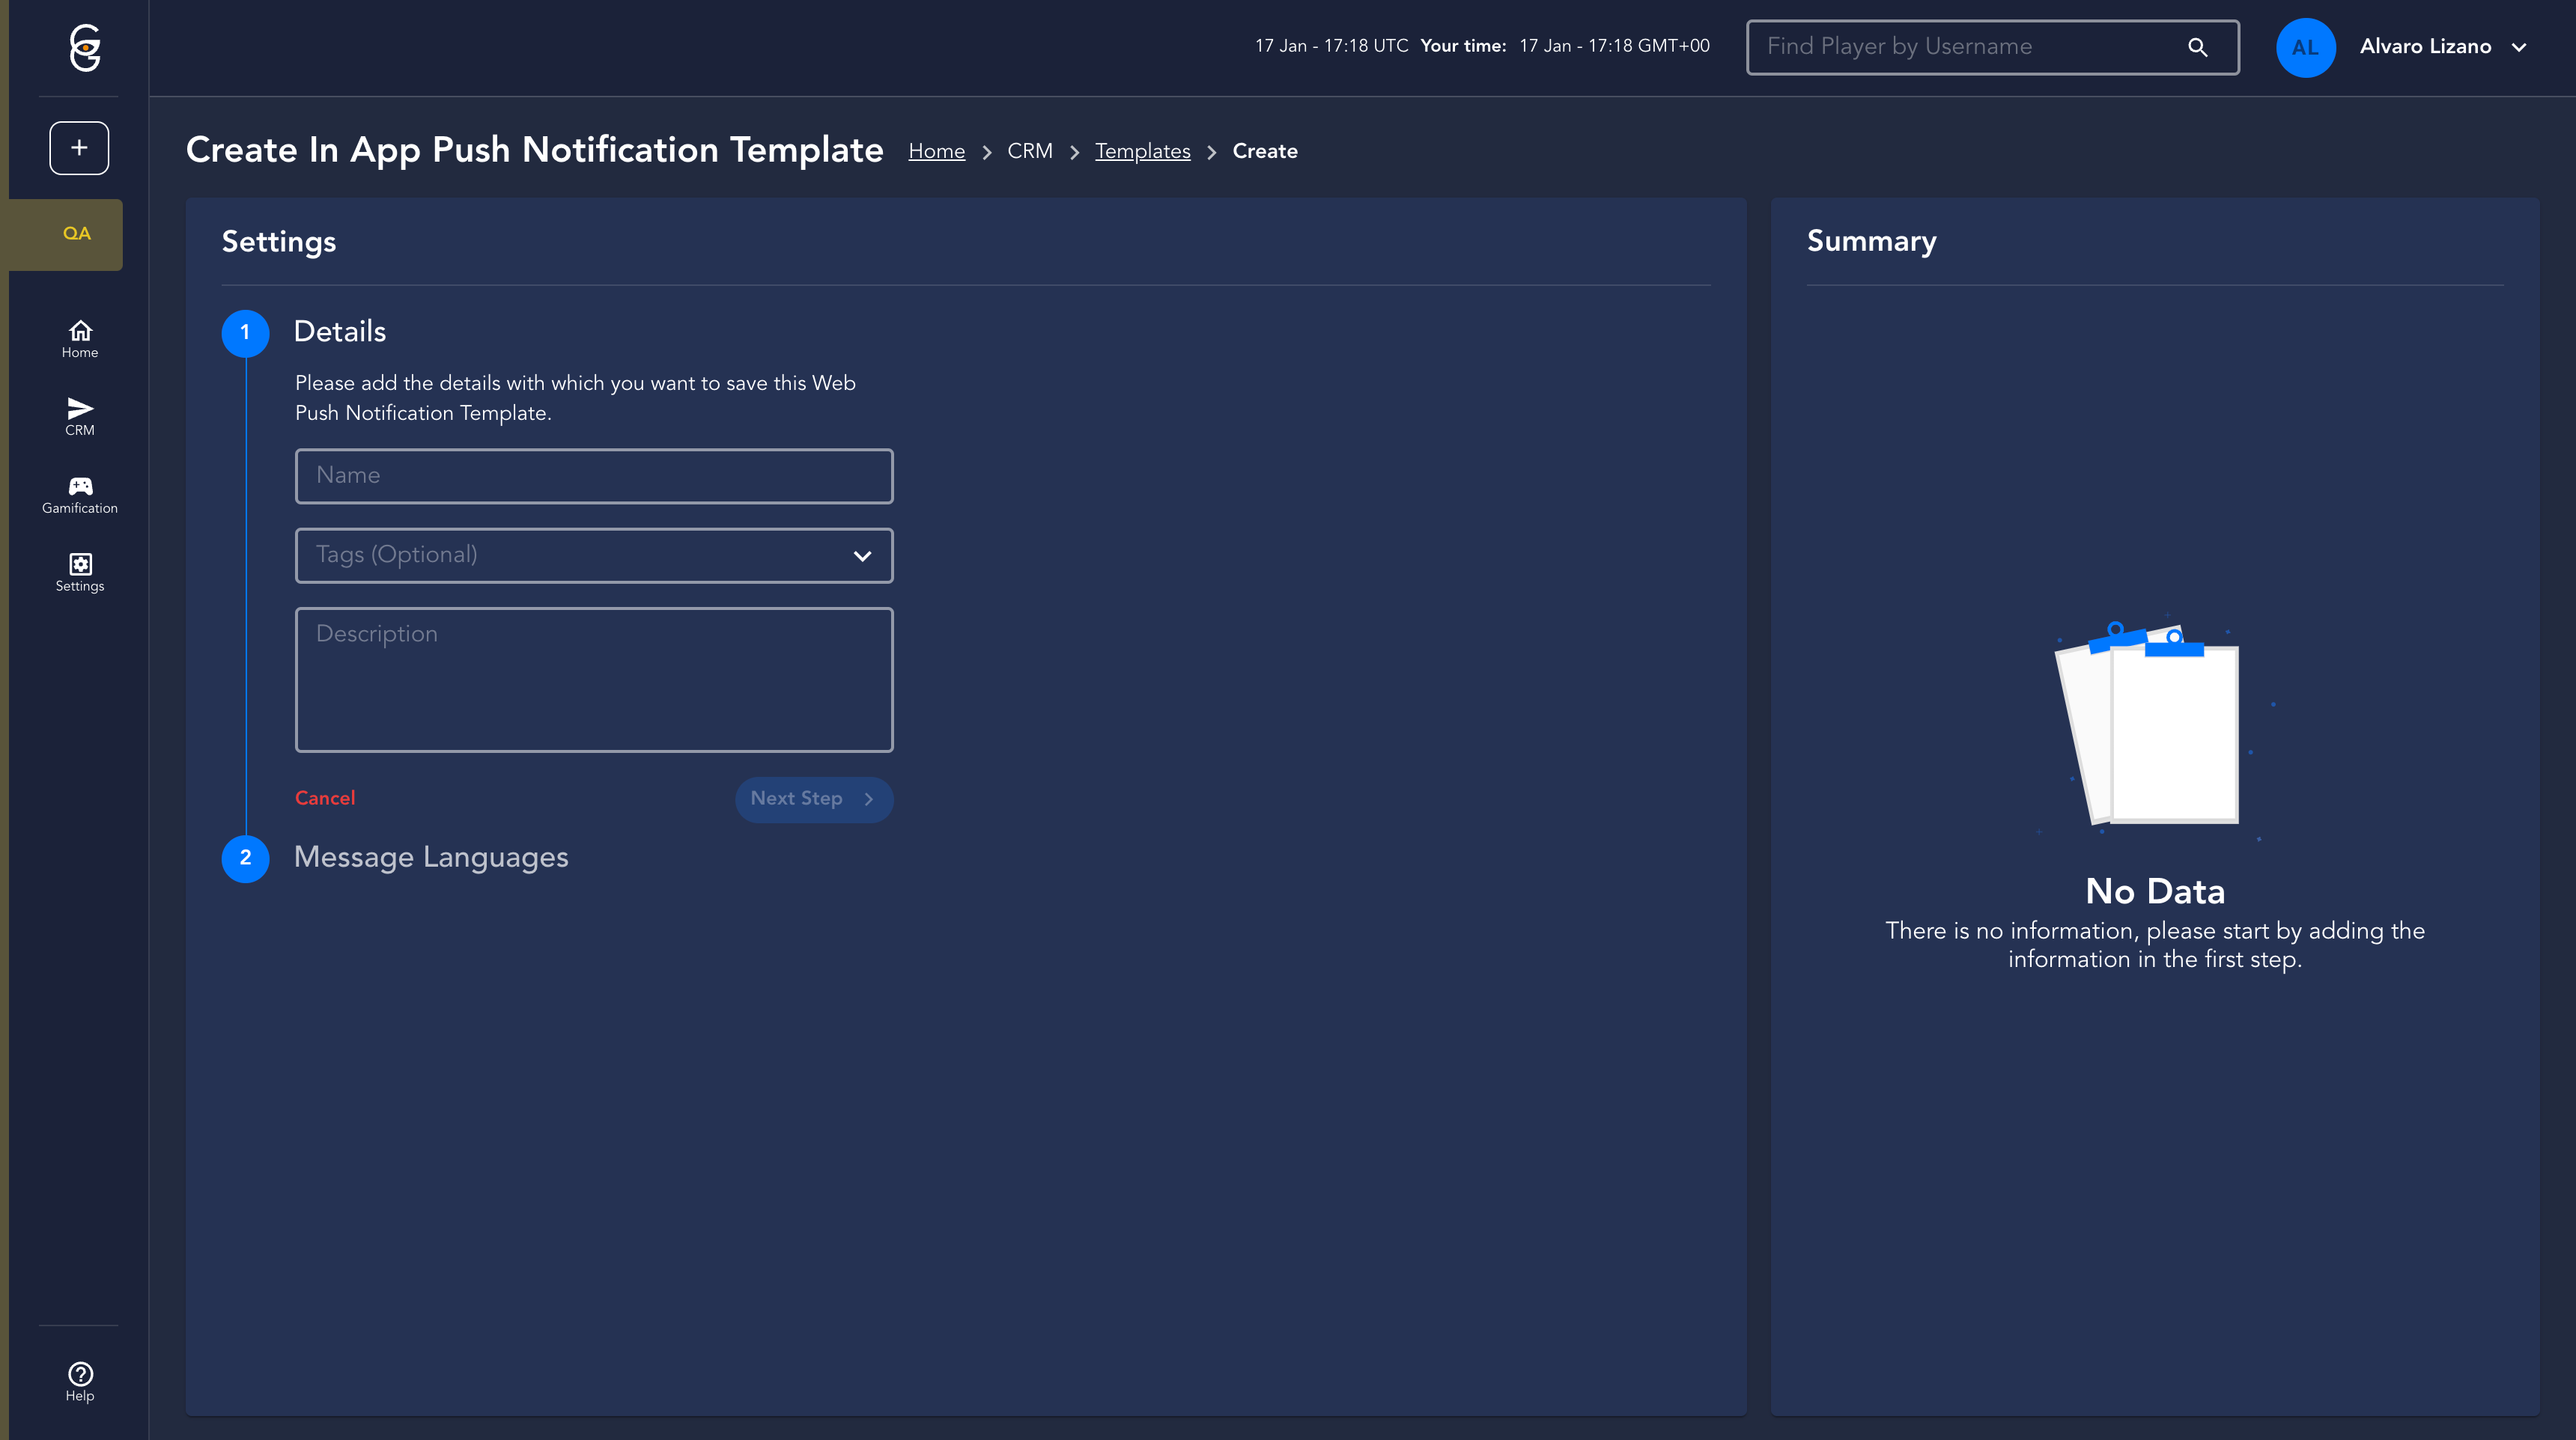2576x1440 pixels.
Task: Open the Help question mark icon
Action: pyautogui.click(x=80, y=1382)
